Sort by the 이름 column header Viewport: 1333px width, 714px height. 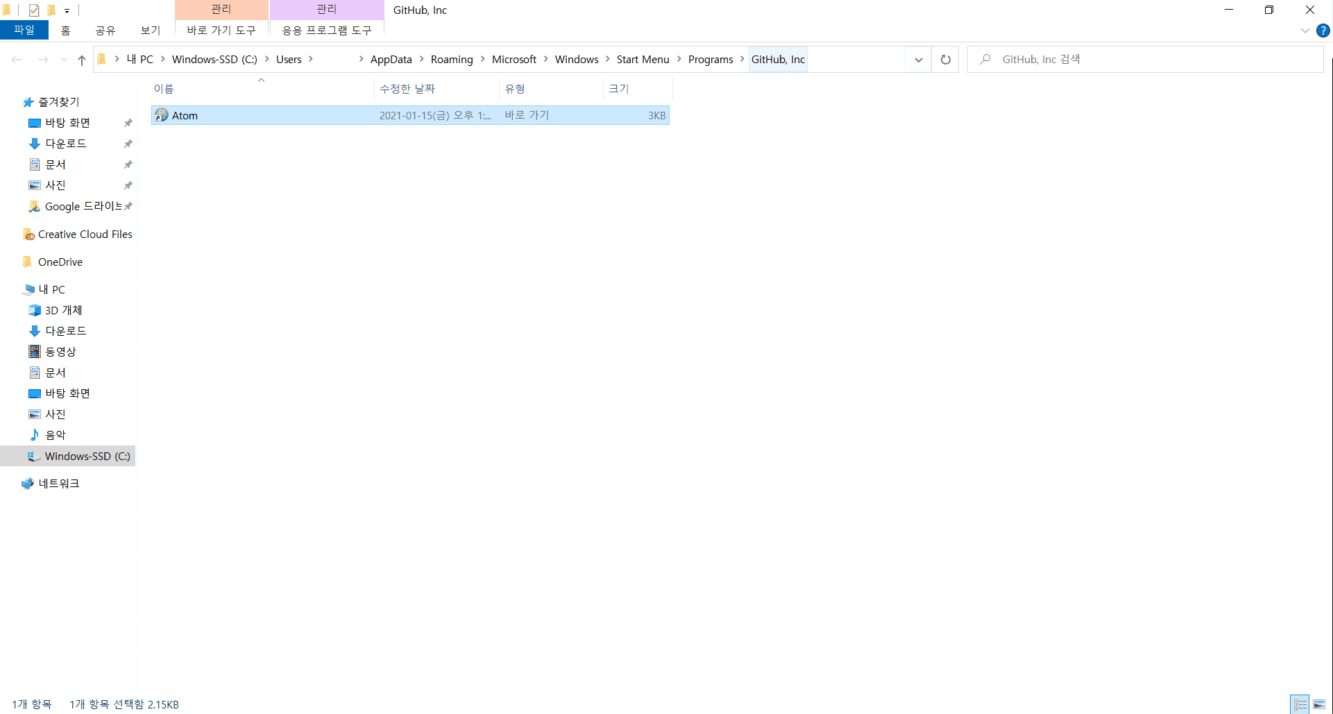point(262,89)
